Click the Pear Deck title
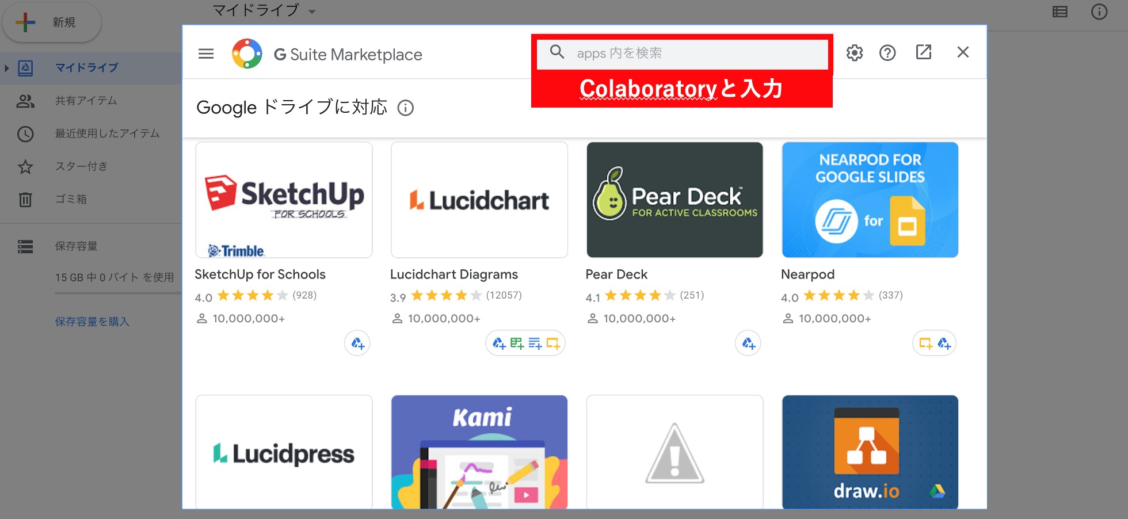This screenshot has width=1128, height=519. point(616,274)
